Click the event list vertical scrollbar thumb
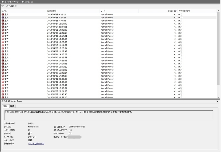 click(x=218, y=49)
